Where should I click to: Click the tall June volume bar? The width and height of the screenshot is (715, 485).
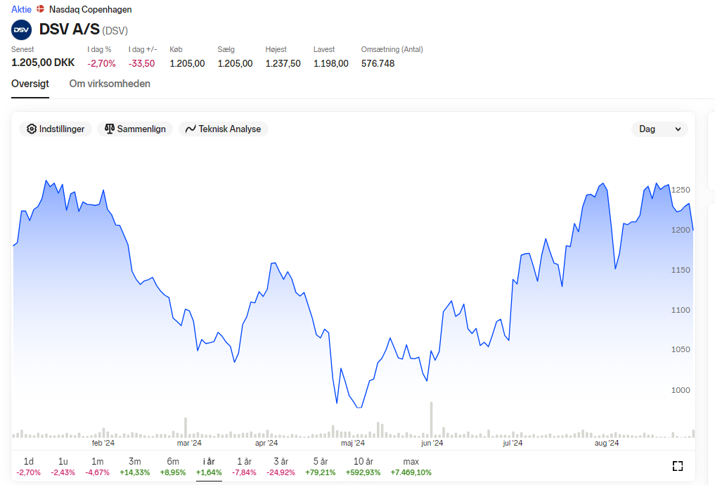tap(431, 420)
